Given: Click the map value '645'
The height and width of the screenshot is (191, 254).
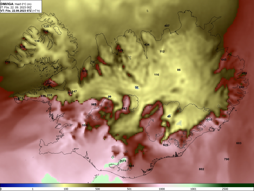Looking at the screenshot, I should click(224, 60).
